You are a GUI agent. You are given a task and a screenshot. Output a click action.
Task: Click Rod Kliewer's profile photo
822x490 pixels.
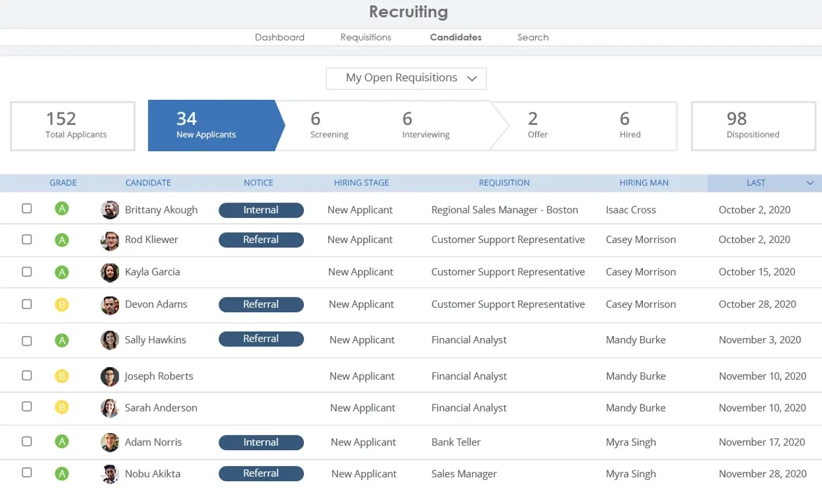pos(110,240)
